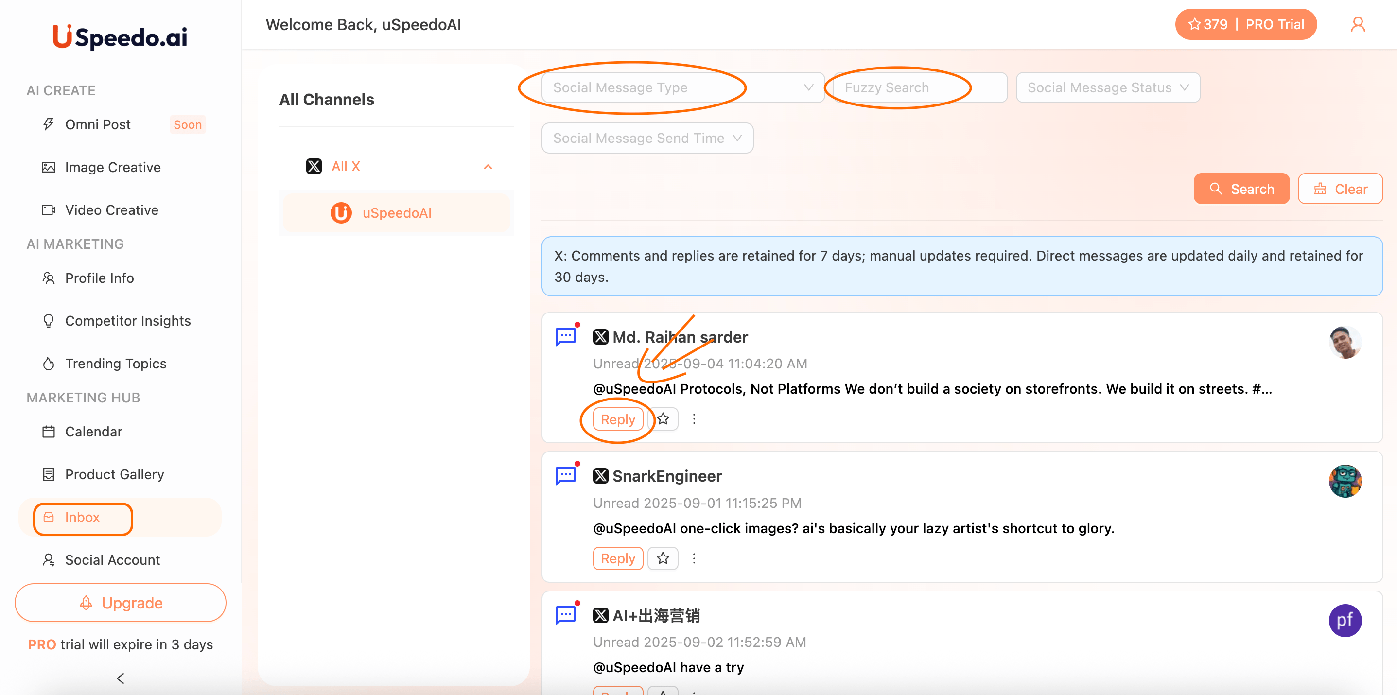Star the AI+出海营销 message
The height and width of the screenshot is (695, 1397).
point(663,693)
